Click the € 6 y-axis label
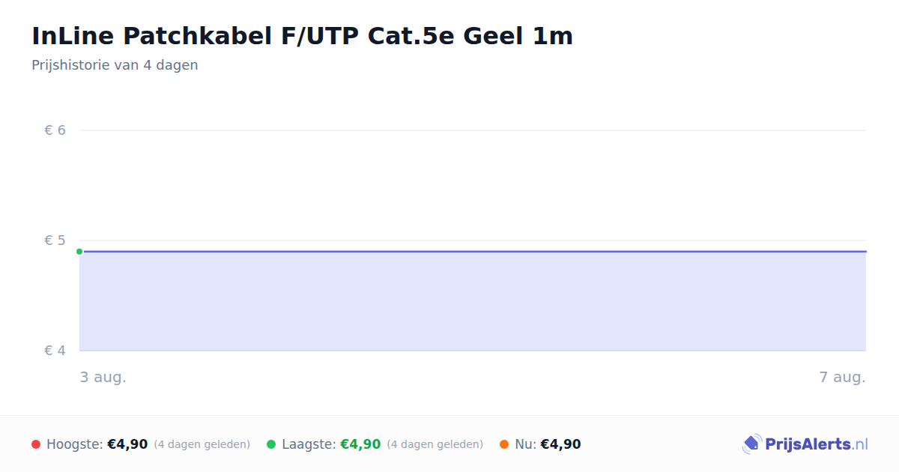 55,130
